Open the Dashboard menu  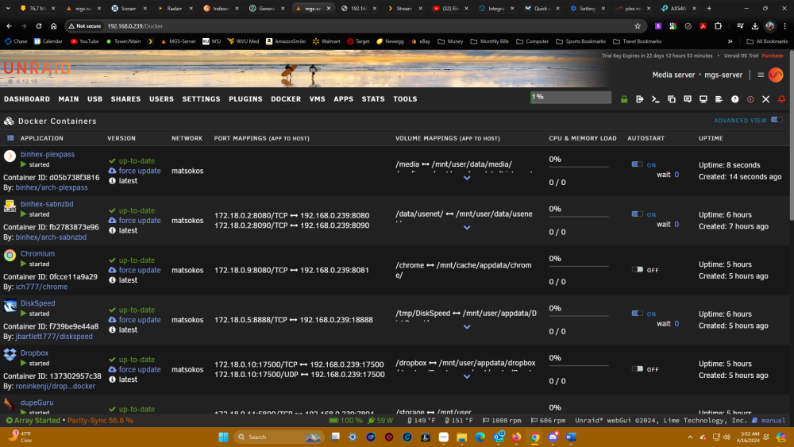click(27, 99)
